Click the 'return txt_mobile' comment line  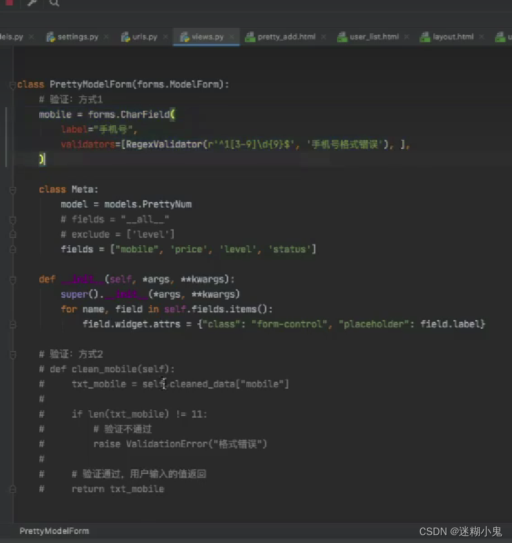(x=117, y=489)
